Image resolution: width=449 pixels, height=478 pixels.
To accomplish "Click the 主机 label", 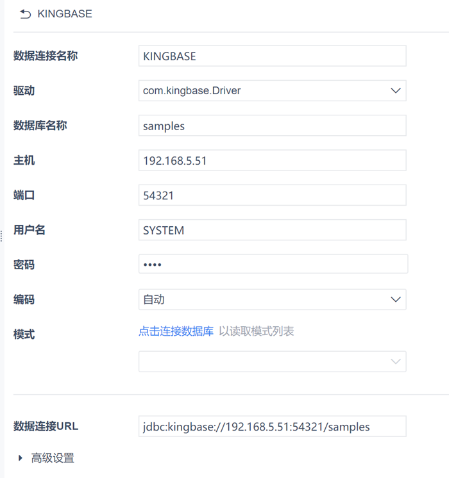I will (x=24, y=160).
